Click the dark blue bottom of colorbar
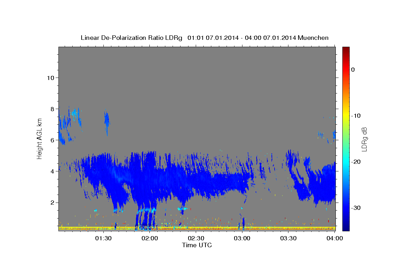This screenshot has height=277, width=415. (x=346, y=227)
